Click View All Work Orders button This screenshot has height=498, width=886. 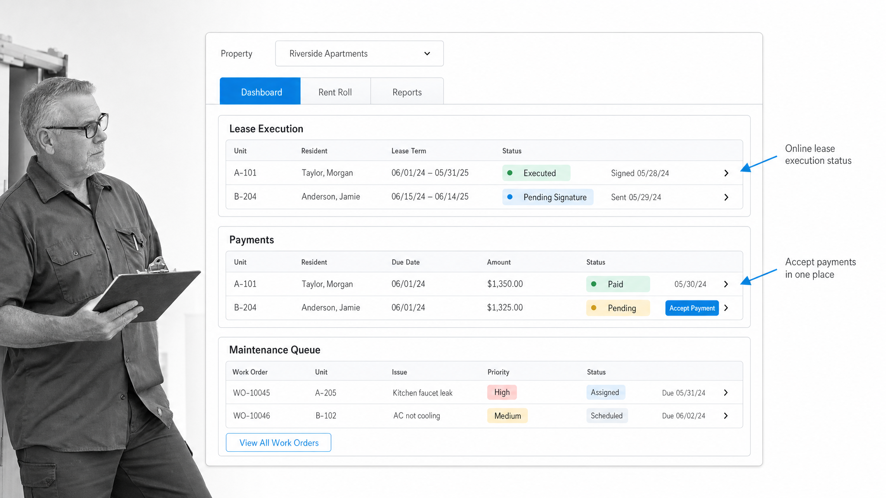(x=279, y=443)
